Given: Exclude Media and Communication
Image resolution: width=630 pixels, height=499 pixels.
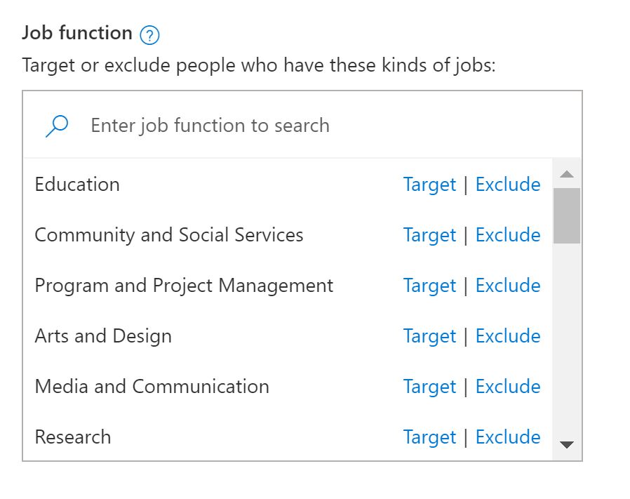Looking at the screenshot, I should point(508,387).
